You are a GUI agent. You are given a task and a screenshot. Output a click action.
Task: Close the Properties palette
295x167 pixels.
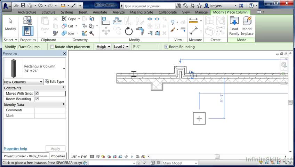(64, 54)
